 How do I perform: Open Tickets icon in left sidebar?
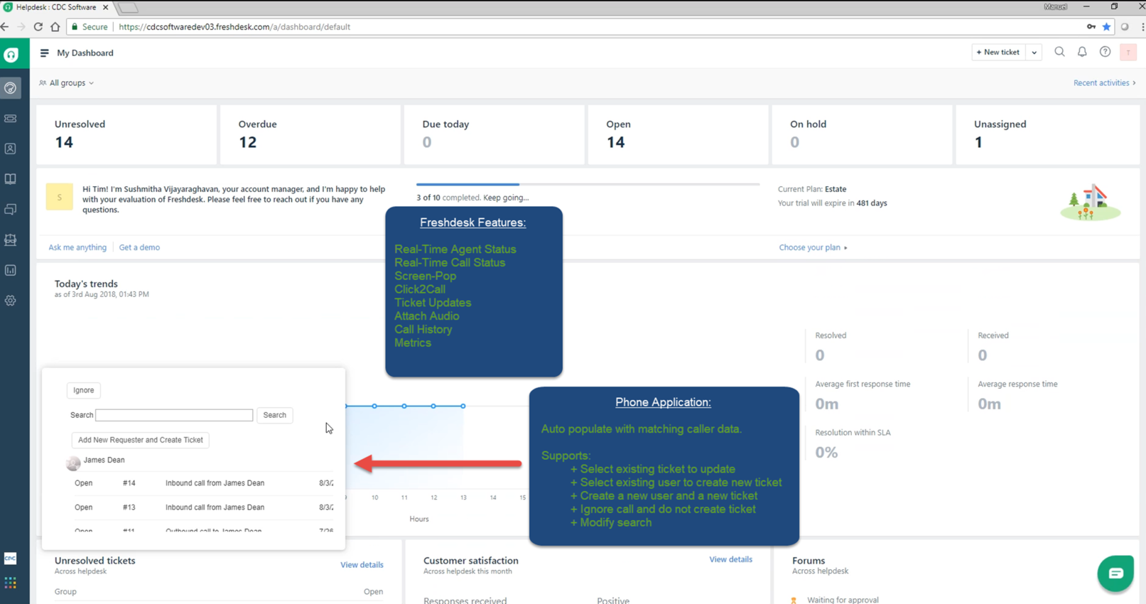click(11, 119)
